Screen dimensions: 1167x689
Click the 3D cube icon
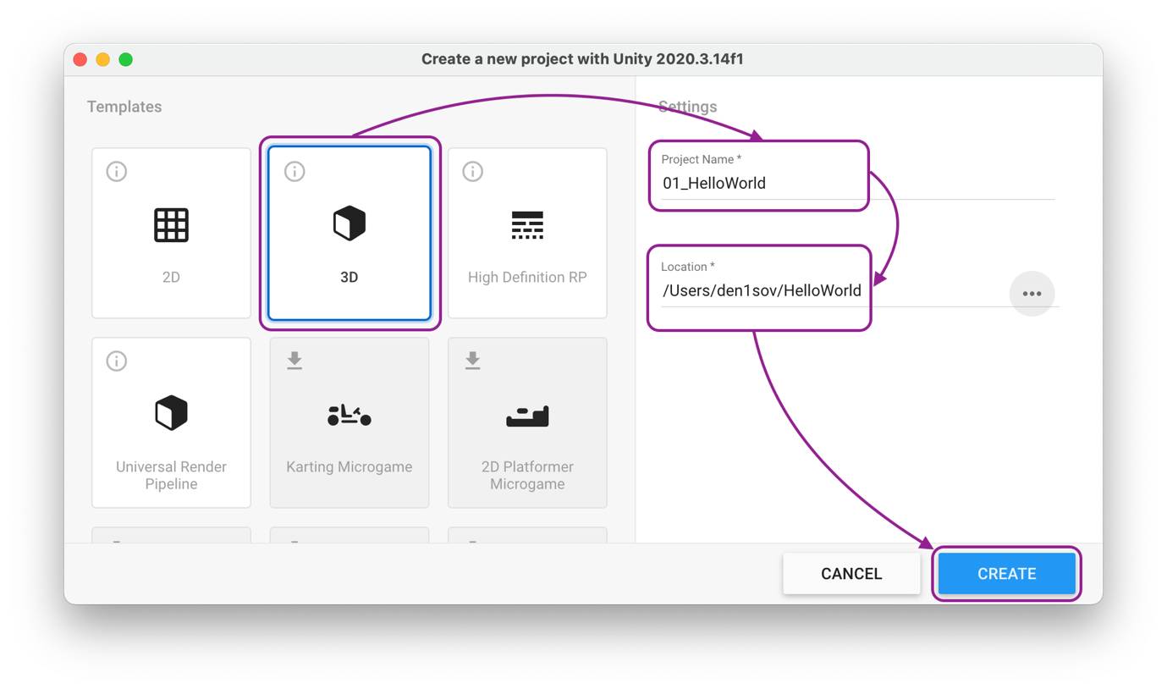point(350,224)
